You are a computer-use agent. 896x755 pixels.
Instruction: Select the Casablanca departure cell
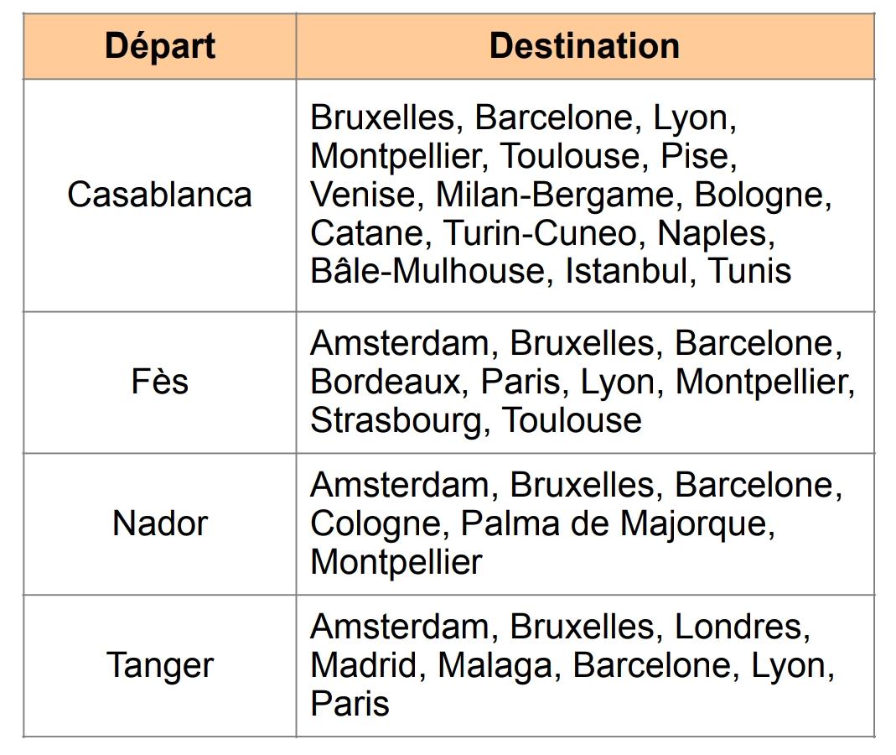160,195
